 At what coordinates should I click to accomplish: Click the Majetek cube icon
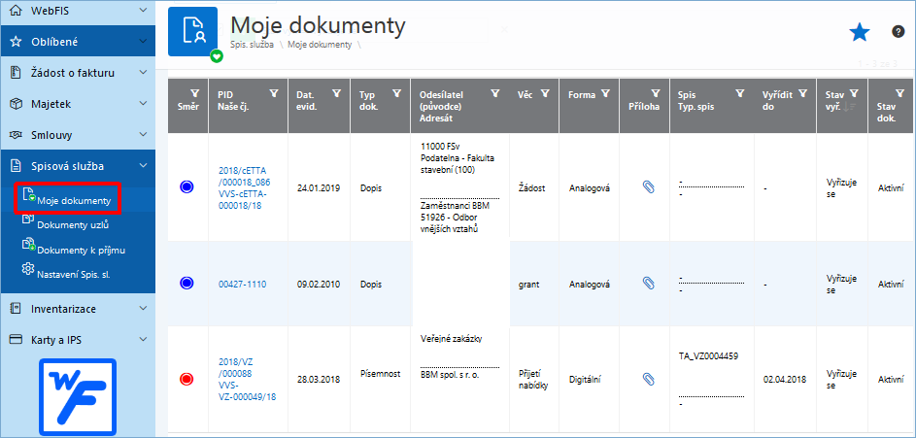click(17, 104)
